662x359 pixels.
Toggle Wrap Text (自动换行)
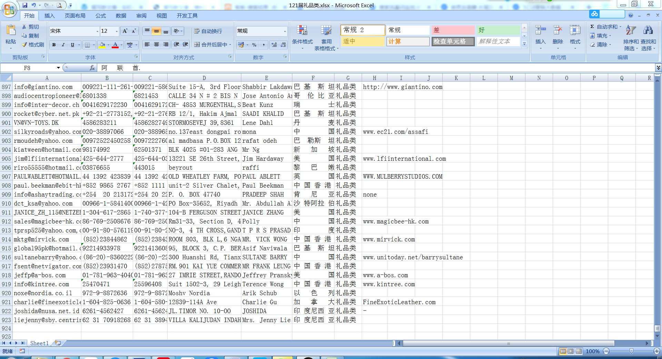tap(208, 31)
